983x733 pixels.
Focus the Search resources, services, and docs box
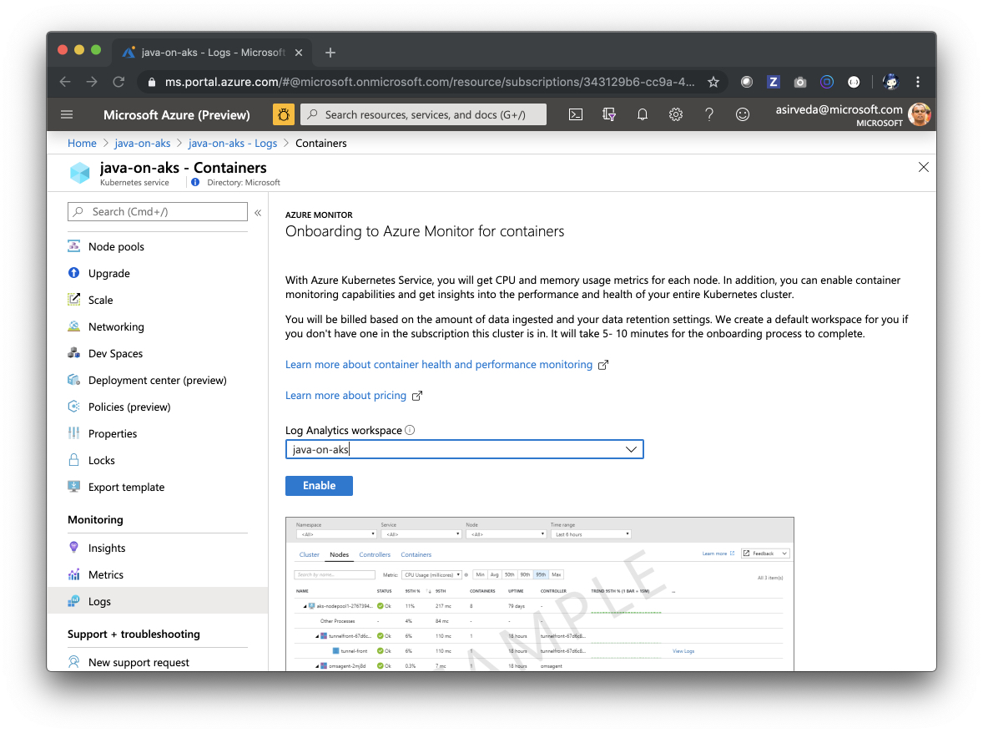tap(424, 114)
